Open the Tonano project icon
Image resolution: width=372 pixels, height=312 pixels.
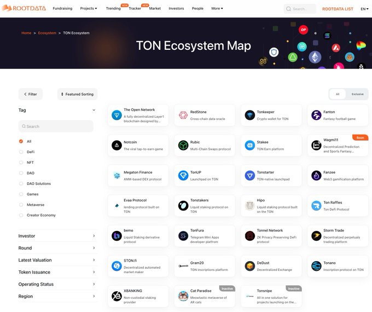point(316,266)
